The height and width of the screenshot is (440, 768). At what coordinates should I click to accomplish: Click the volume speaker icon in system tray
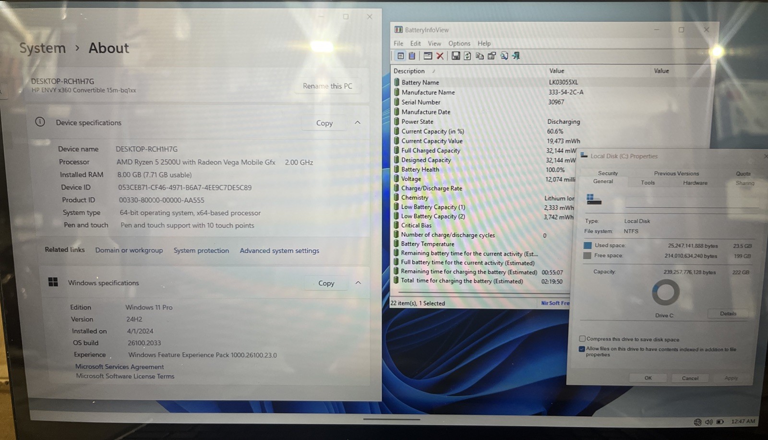pos(709,422)
